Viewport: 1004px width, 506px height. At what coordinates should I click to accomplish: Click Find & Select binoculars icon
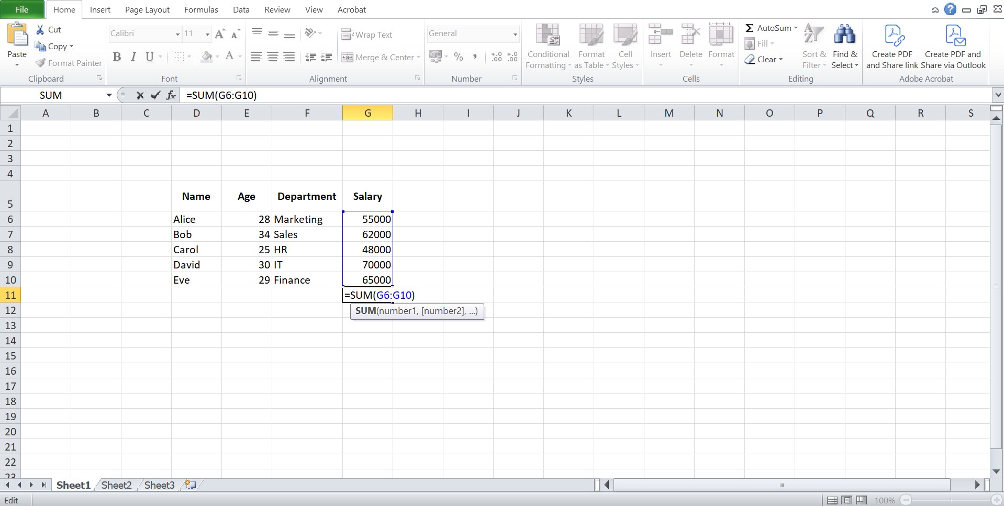[844, 35]
